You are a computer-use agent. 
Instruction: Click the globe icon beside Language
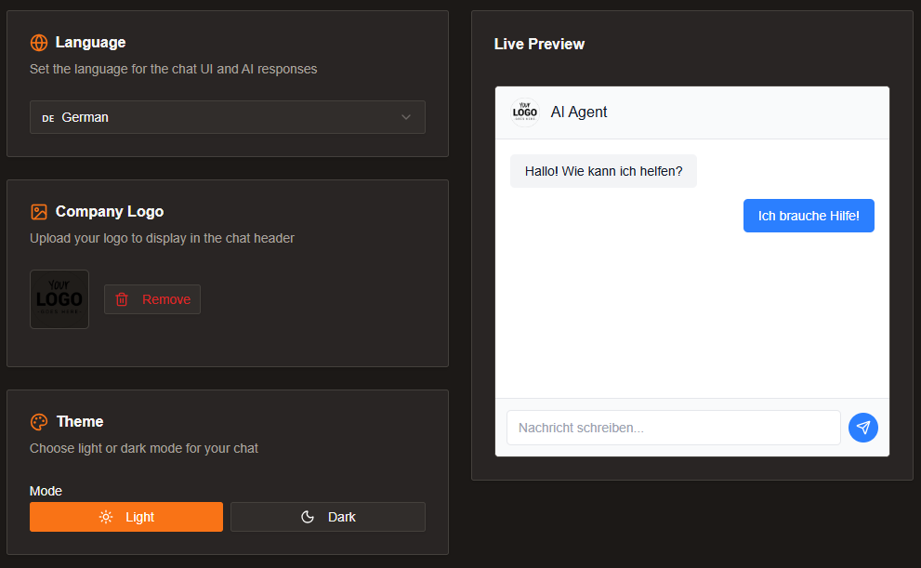click(x=39, y=43)
